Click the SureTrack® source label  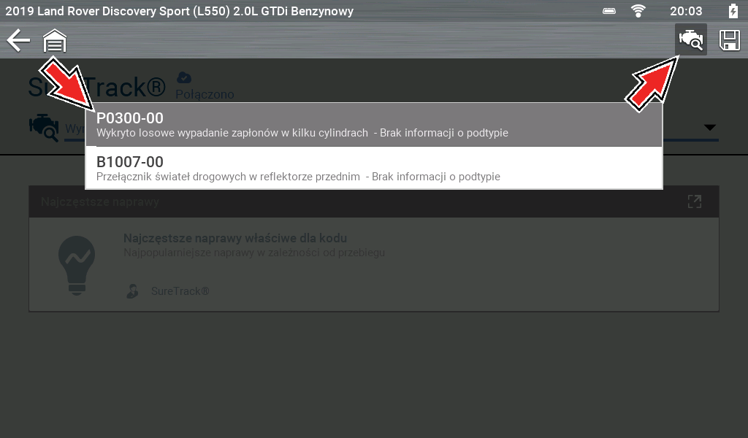pyautogui.click(x=180, y=291)
